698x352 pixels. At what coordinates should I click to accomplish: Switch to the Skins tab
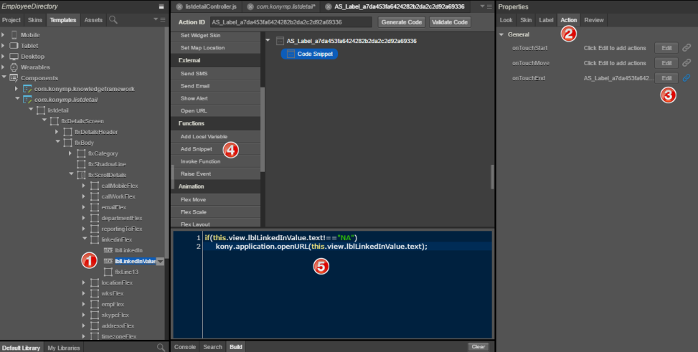(34, 19)
